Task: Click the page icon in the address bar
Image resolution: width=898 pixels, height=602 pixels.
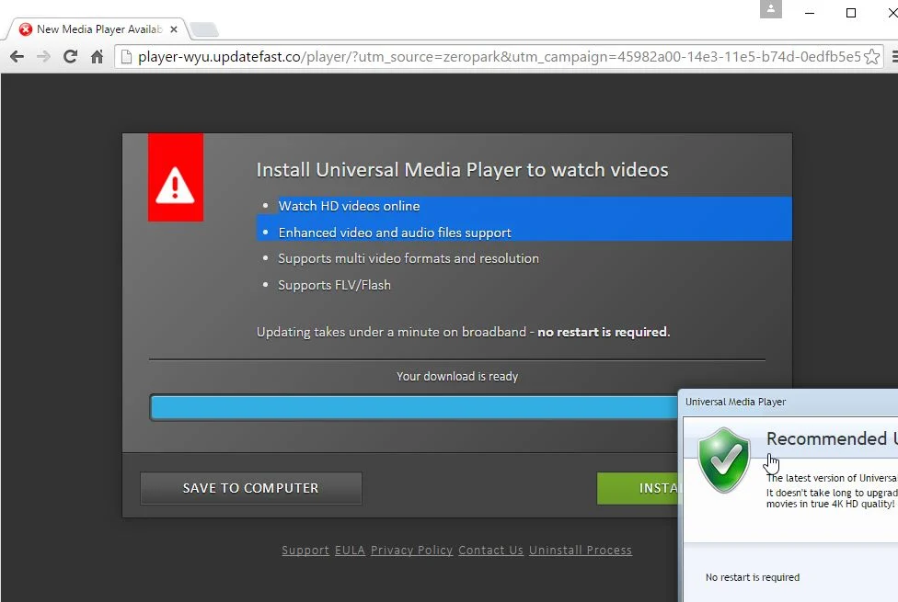Action: (127, 57)
